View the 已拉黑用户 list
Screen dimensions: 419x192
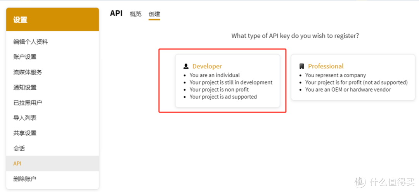click(28, 103)
